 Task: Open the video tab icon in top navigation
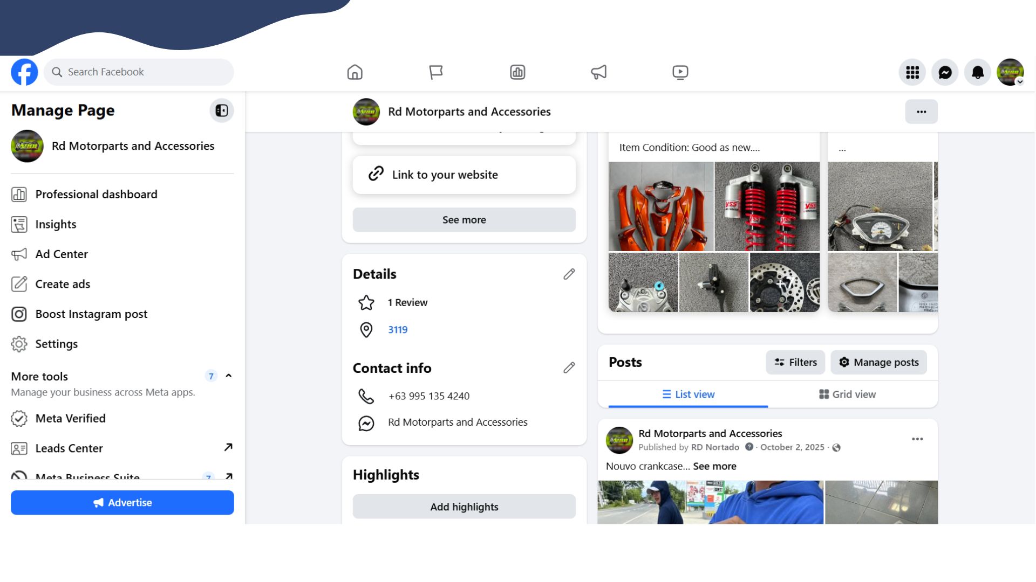(680, 72)
